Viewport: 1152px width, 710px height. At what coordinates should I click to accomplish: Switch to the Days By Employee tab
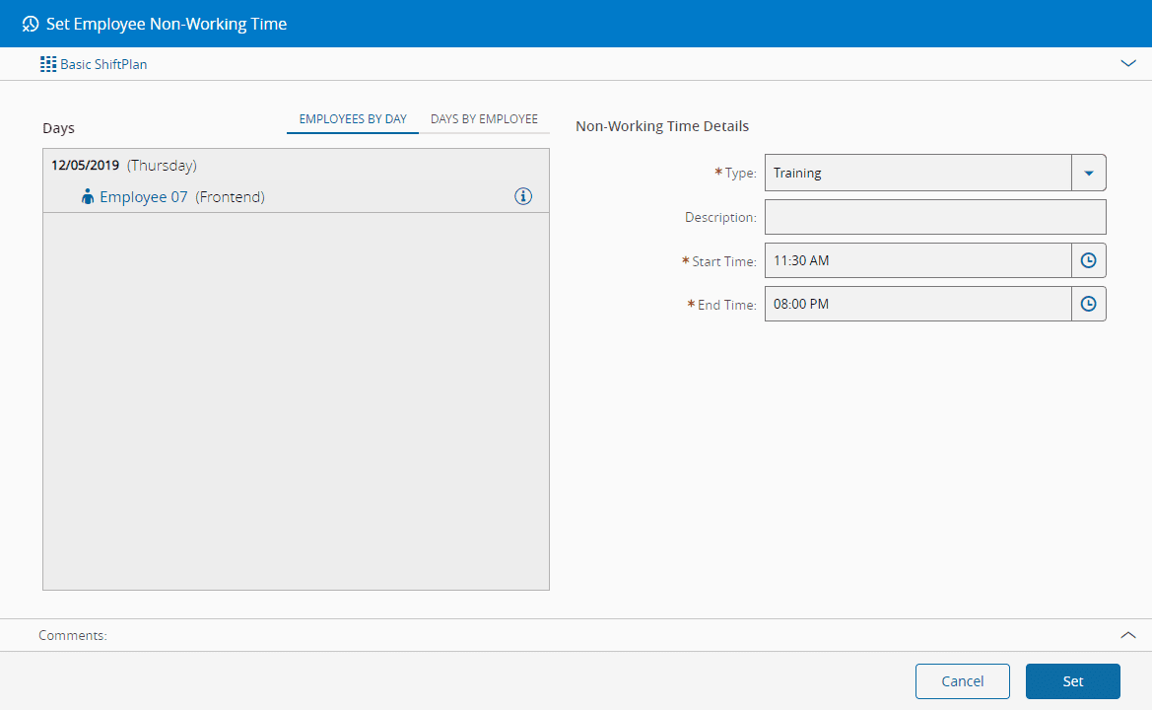[x=484, y=119]
